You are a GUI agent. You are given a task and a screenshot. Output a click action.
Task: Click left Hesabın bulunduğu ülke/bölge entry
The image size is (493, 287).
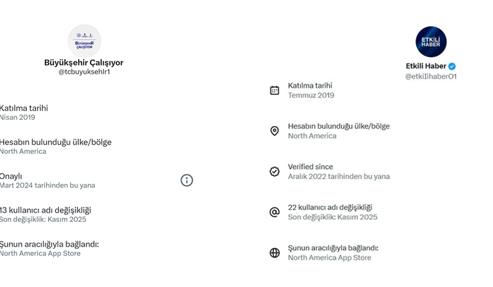56,146
